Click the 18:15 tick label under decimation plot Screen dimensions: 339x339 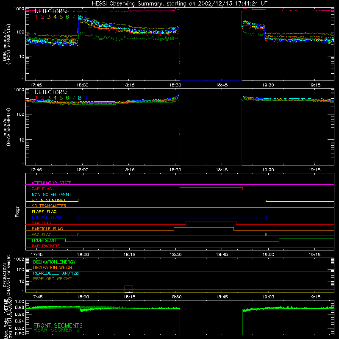129,297
